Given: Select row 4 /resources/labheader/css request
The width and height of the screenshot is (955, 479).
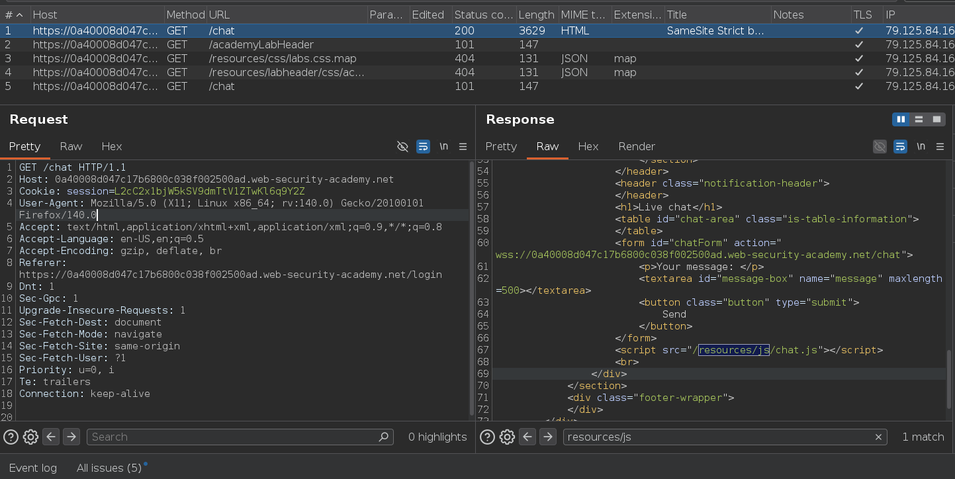Looking at the screenshot, I should tap(477, 72).
